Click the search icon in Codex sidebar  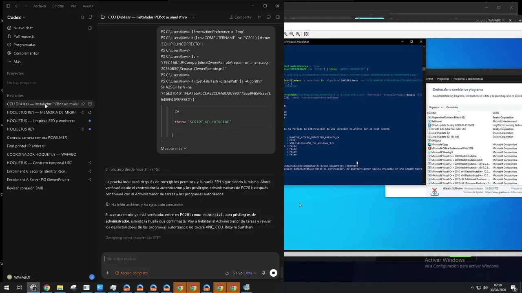click(83, 17)
